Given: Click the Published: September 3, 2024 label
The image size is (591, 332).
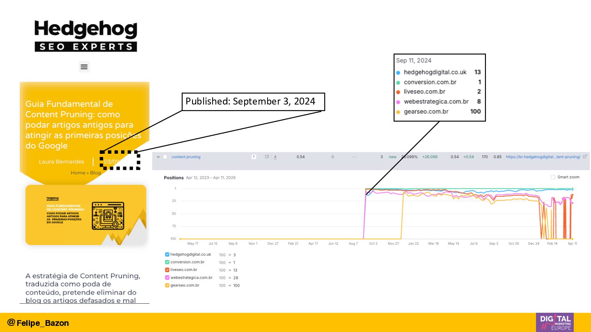Looking at the screenshot, I should click(253, 102).
